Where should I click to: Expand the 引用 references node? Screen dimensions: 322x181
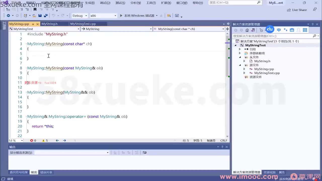(x=239, y=49)
